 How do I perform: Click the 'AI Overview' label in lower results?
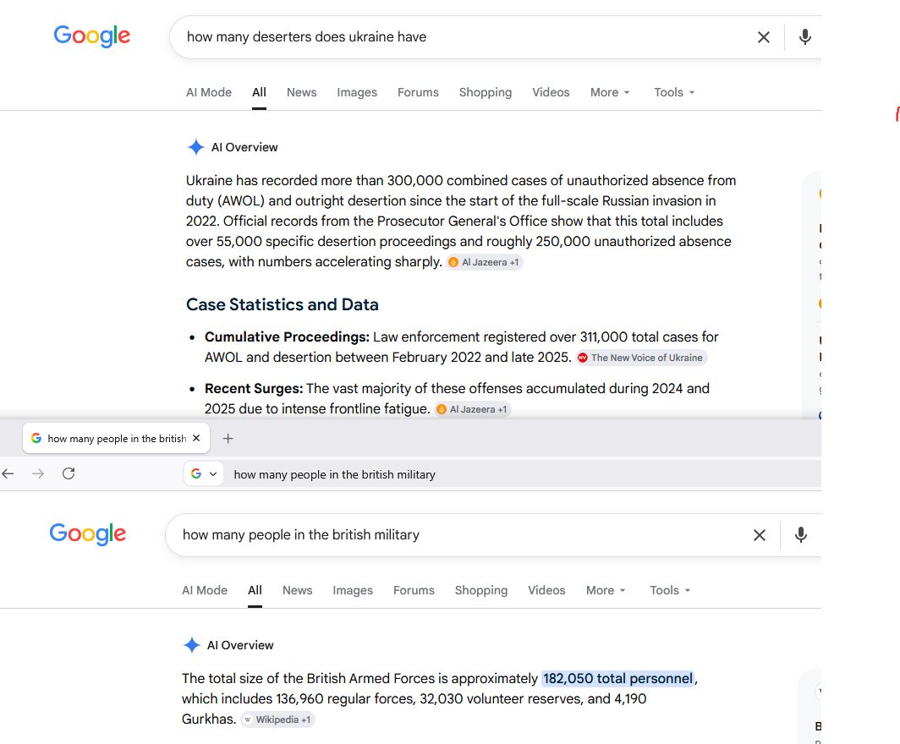click(x=240, y=645)
